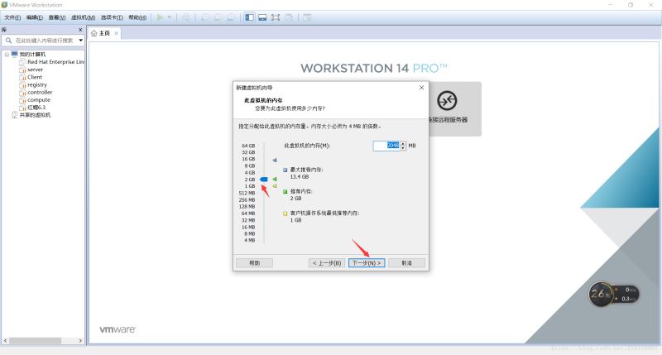
Task: Increase memory with the stepper up arrow
Action: tap(403, 143)
